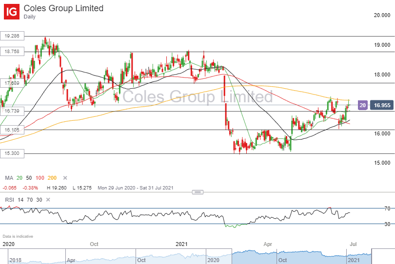Click the current price tag 16.955
Image resolution: width=395 pixels, height=264 pixels.
pyautogui.click(x=382, y=105)
